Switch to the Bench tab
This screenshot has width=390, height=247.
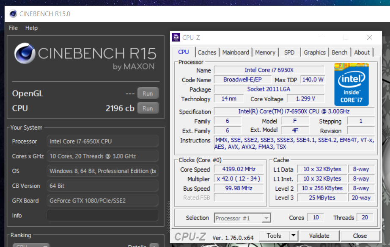340,53
